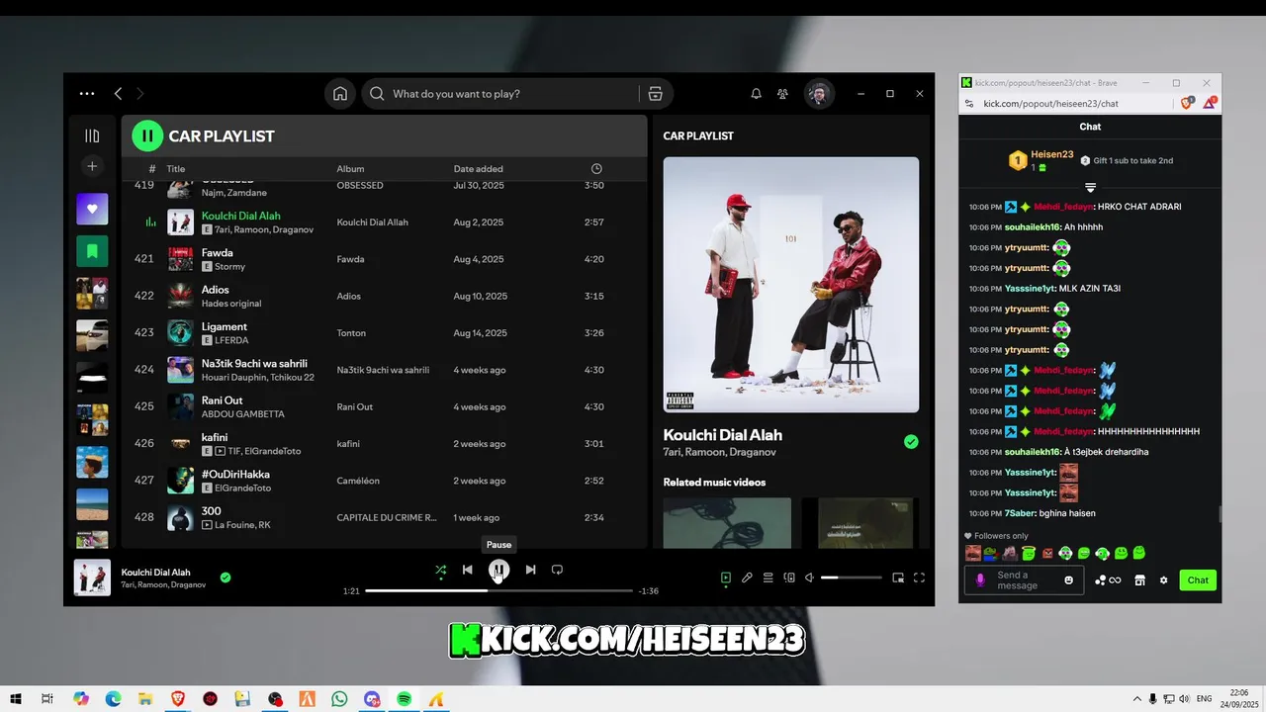Click the small album cover in the player bar

pyautogui.click(x=92, y=578)
